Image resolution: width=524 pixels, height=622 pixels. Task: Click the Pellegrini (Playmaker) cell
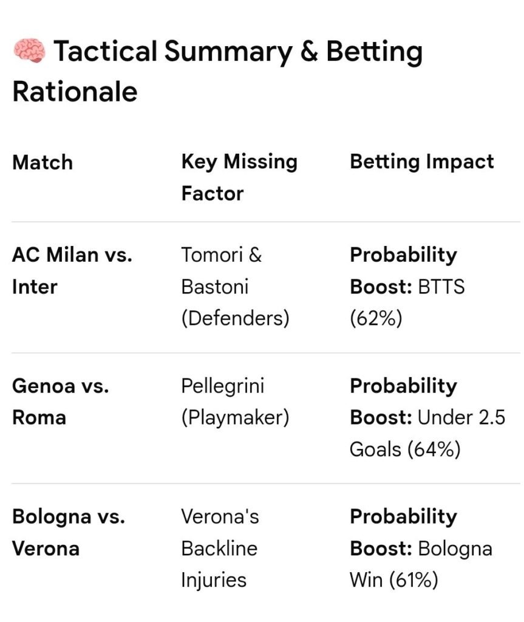pyautogui.click(x=235, y=402)
